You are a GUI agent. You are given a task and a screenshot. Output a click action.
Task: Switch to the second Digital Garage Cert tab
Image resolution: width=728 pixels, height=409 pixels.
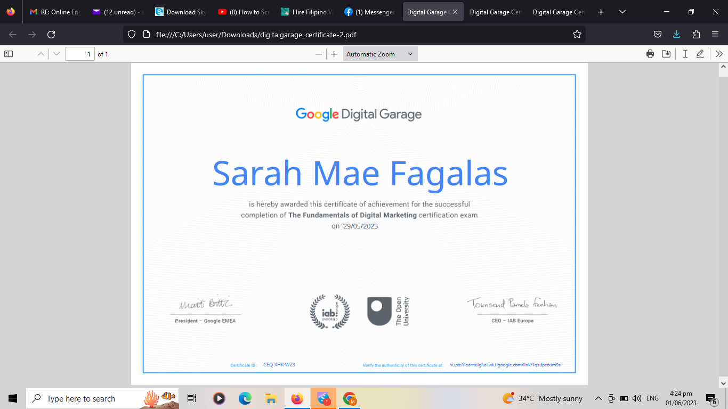click(557, 11)
